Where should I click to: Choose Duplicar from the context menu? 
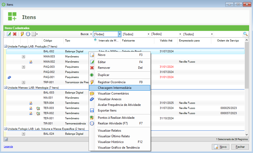click(120, 75)
